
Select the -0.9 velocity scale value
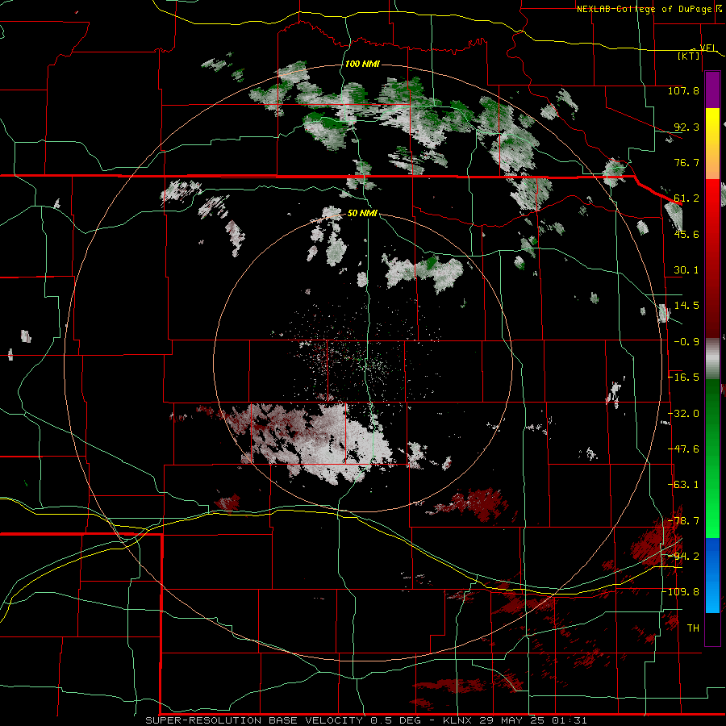[x=686, y=342]
